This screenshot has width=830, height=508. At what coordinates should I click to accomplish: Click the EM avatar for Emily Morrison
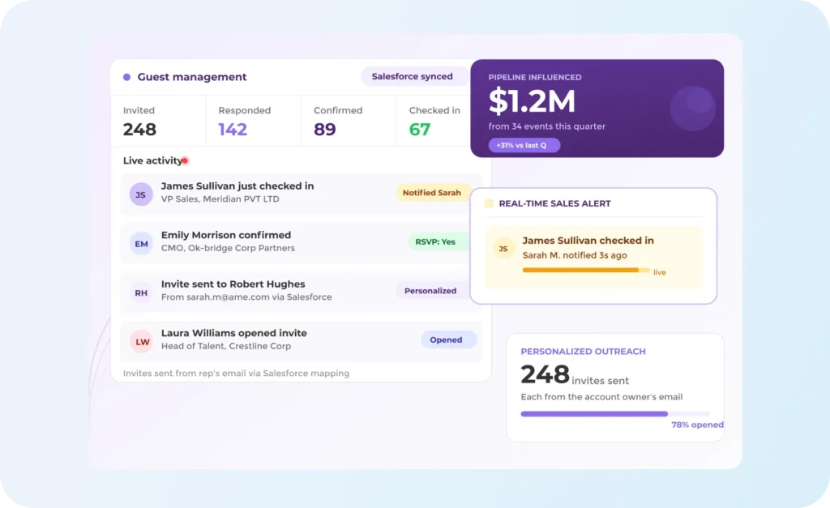tap(141, 243)
